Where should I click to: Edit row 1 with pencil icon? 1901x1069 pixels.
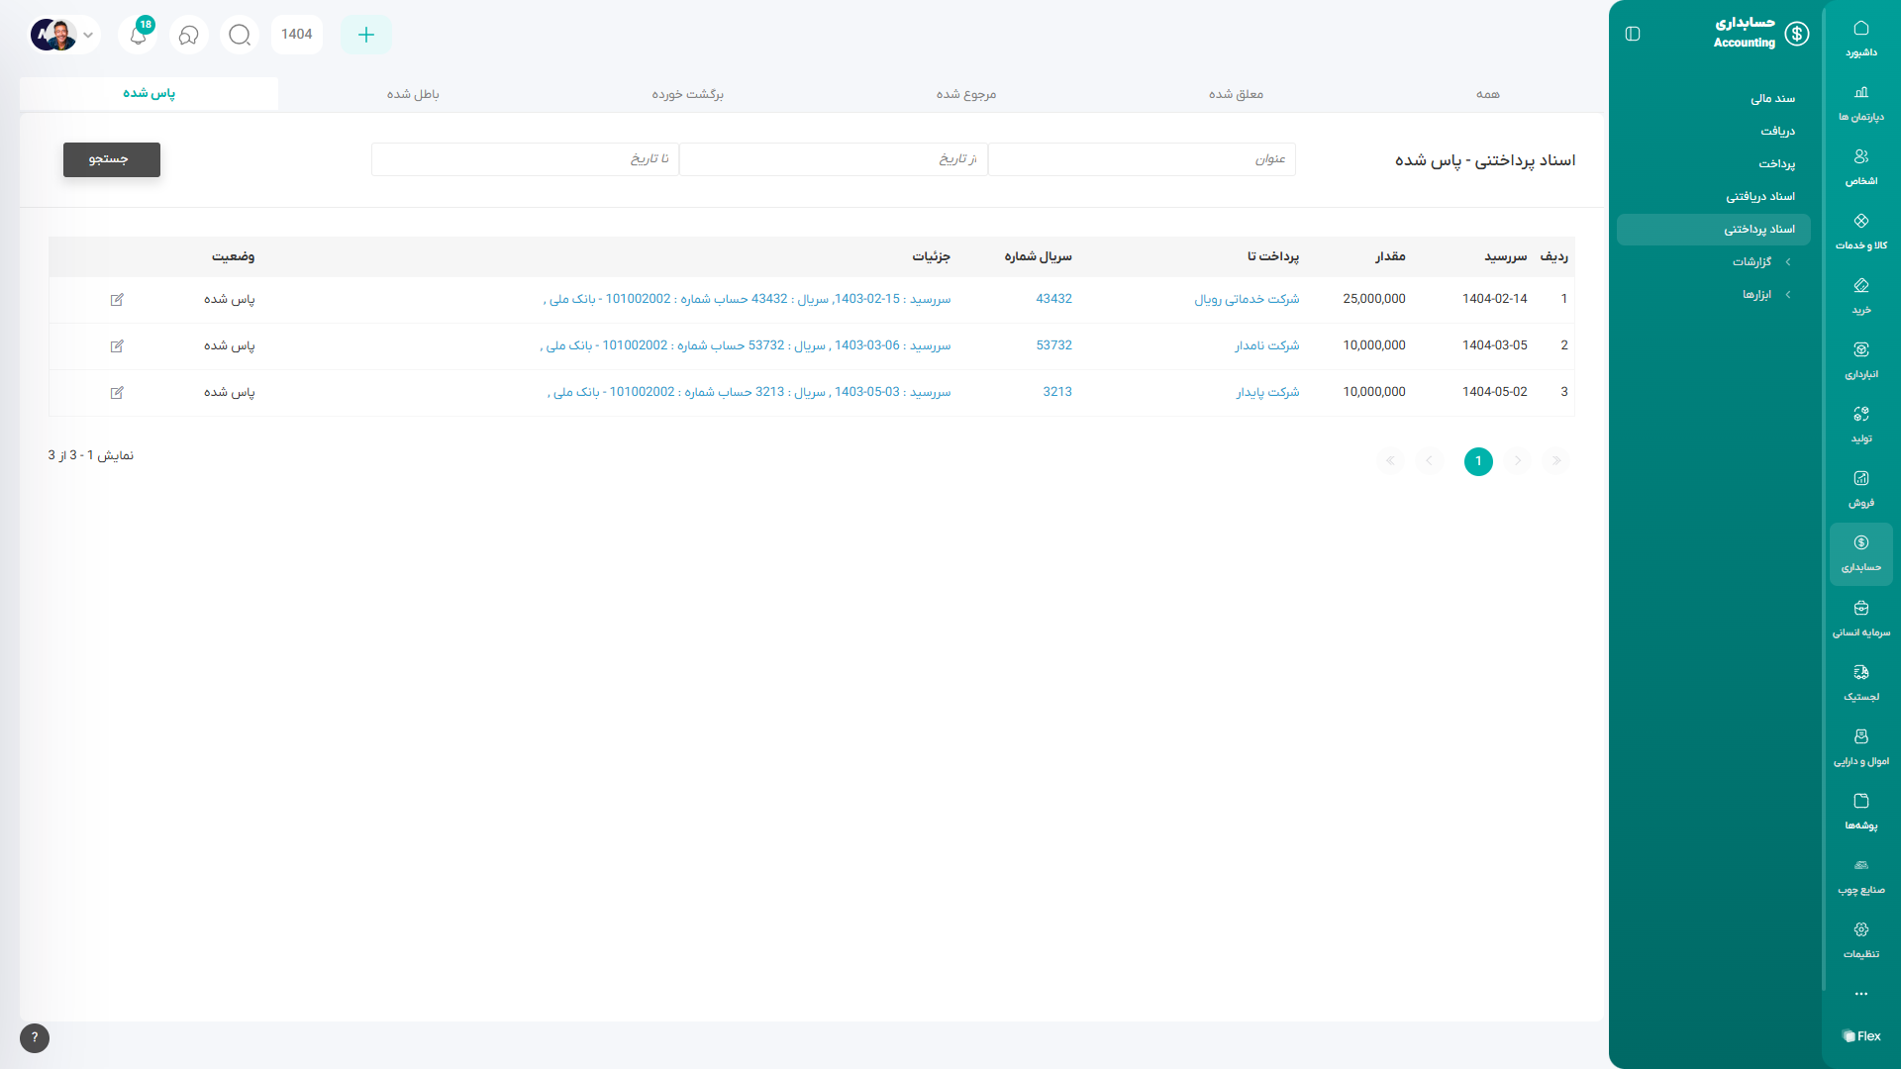tap(117, 299)
